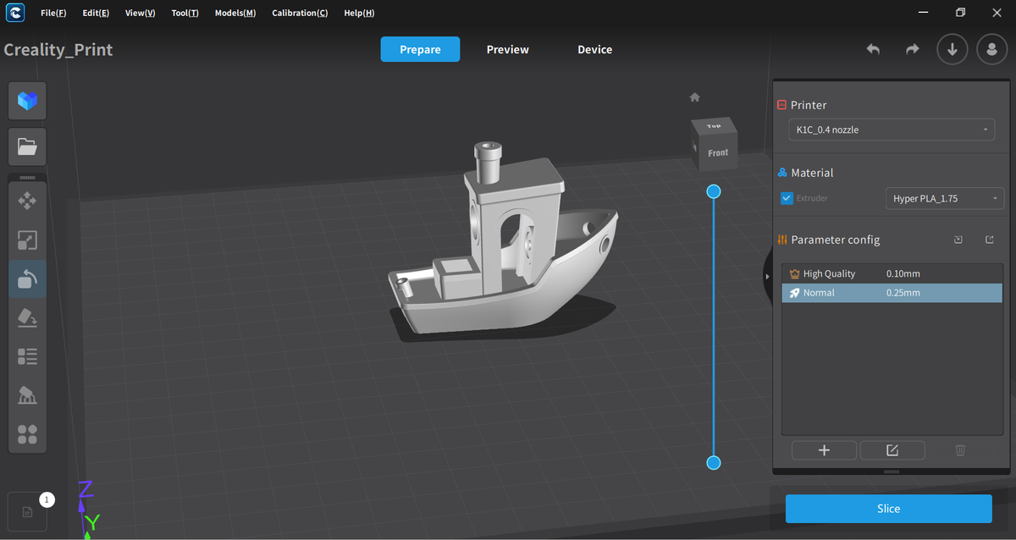Image resolution: width=1016 pixels, height=540 pixels.
Task: Edit the selected parameter profile
Action: 892,450
